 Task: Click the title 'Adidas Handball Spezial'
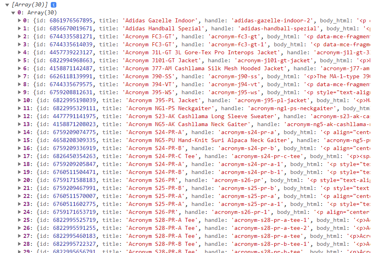click(x=164, y=29)
